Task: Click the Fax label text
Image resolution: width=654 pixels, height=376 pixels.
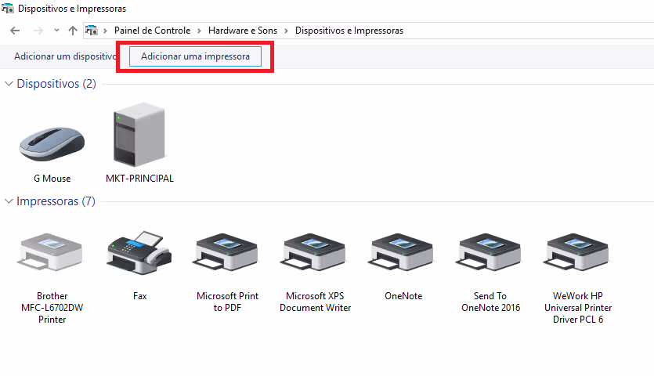Action: pyautogui.click(x=139, y=296)
